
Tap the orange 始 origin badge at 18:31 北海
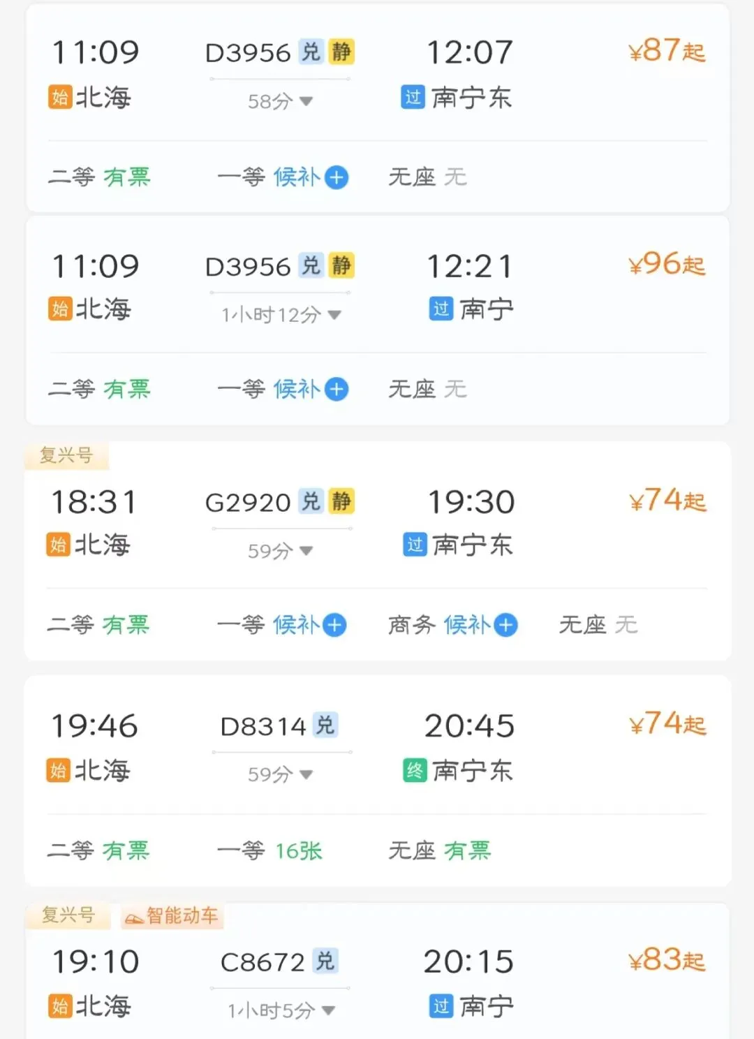pyautogui.click(x=59, y=545)
